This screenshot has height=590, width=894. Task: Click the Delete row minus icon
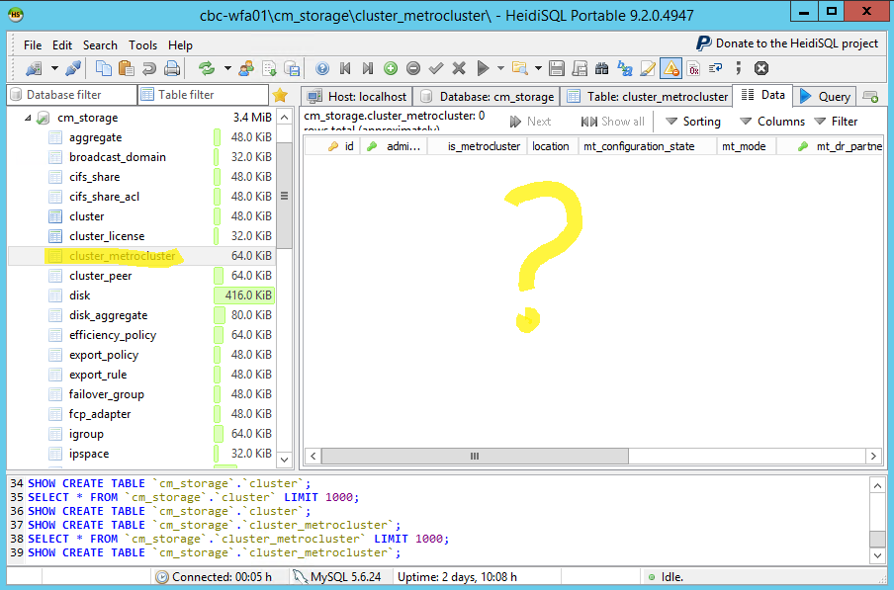[413, 68]
